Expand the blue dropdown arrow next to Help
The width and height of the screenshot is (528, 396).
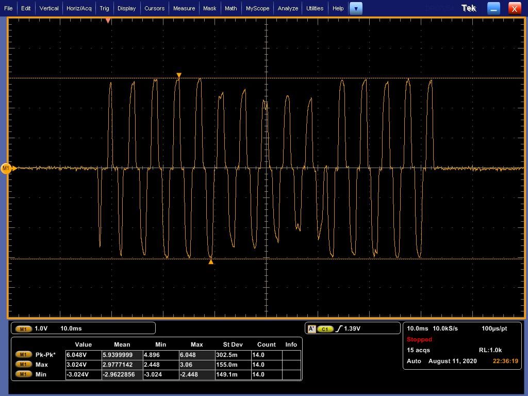(356, 8)
